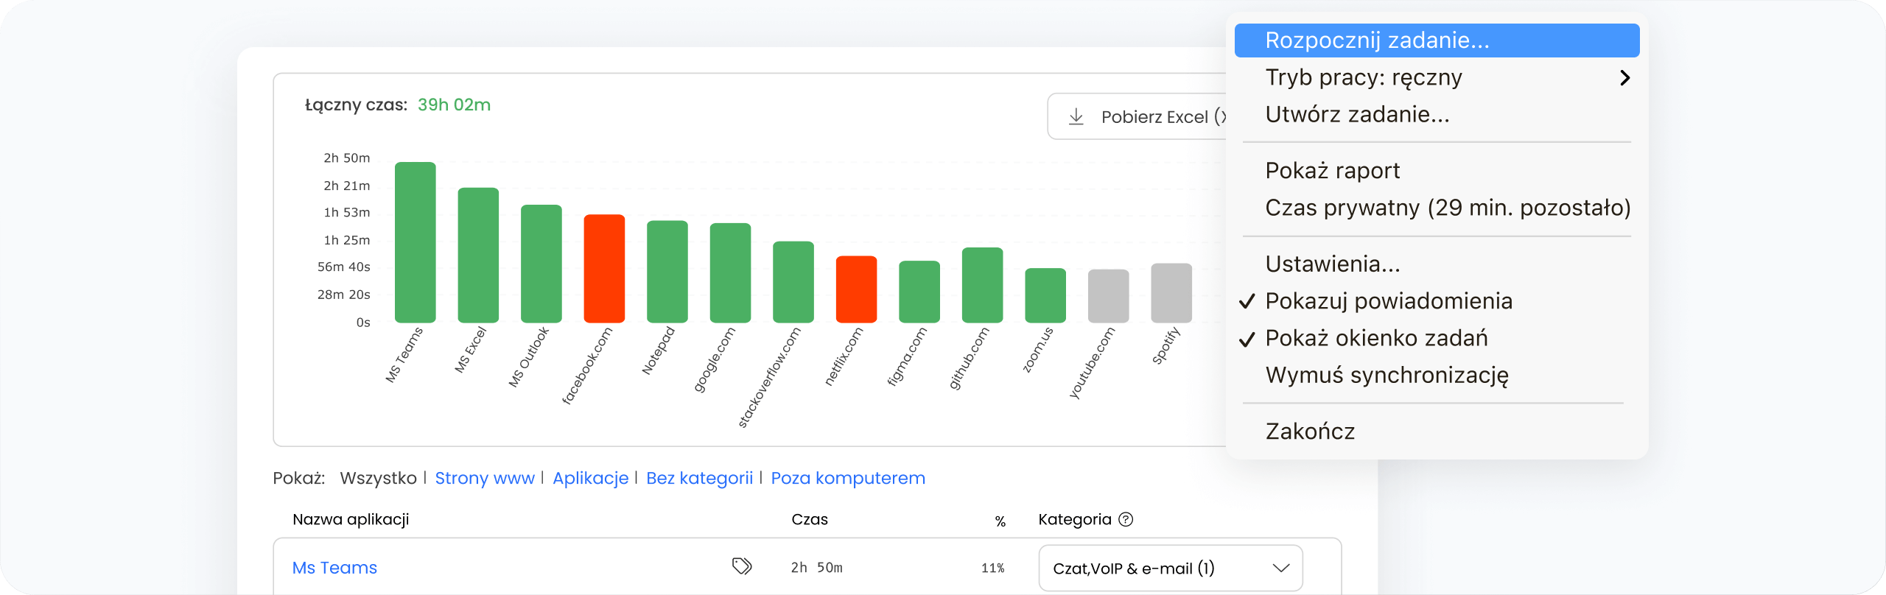The width and height of the screenshot is (1886, 595).
Task: Open the Czat,VoIP & e-mail category dropdown
Action: (x=1170, y=568)
